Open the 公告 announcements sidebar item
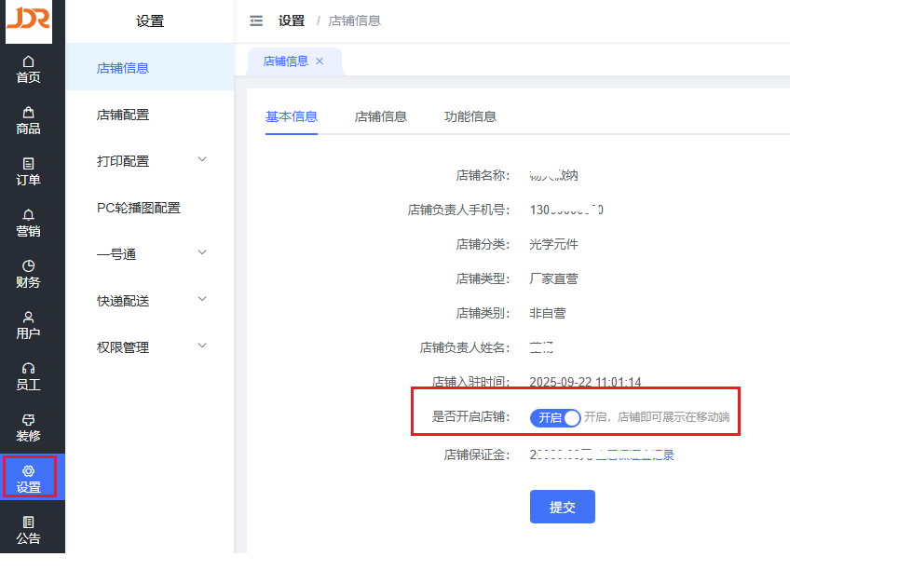 pos(28,531)
